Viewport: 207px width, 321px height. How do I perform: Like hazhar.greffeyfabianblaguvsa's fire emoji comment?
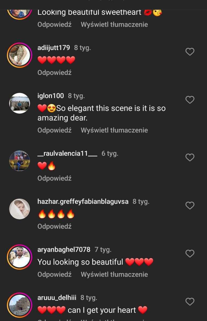[190, 205]
